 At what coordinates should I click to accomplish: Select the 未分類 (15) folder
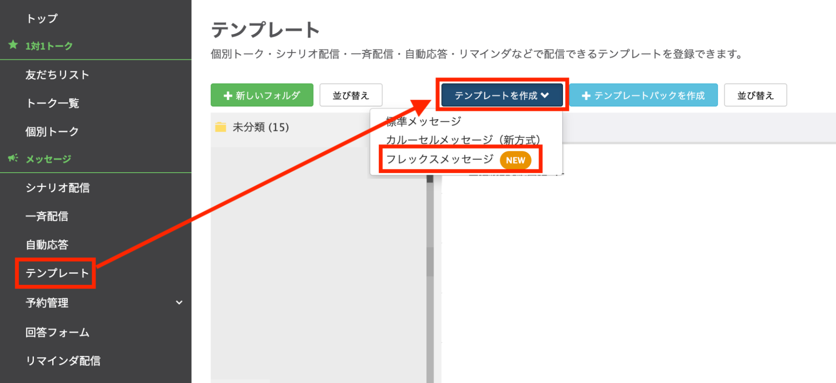(261, 127)
